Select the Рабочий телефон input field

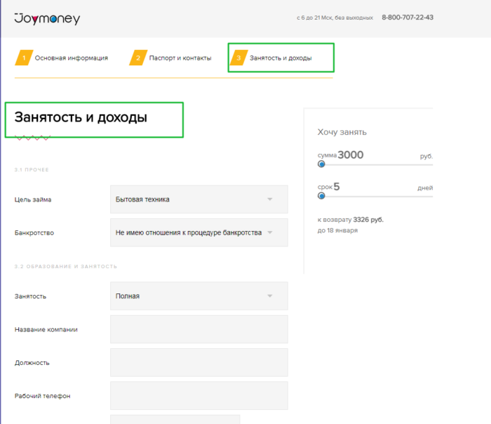click(199, 395)
